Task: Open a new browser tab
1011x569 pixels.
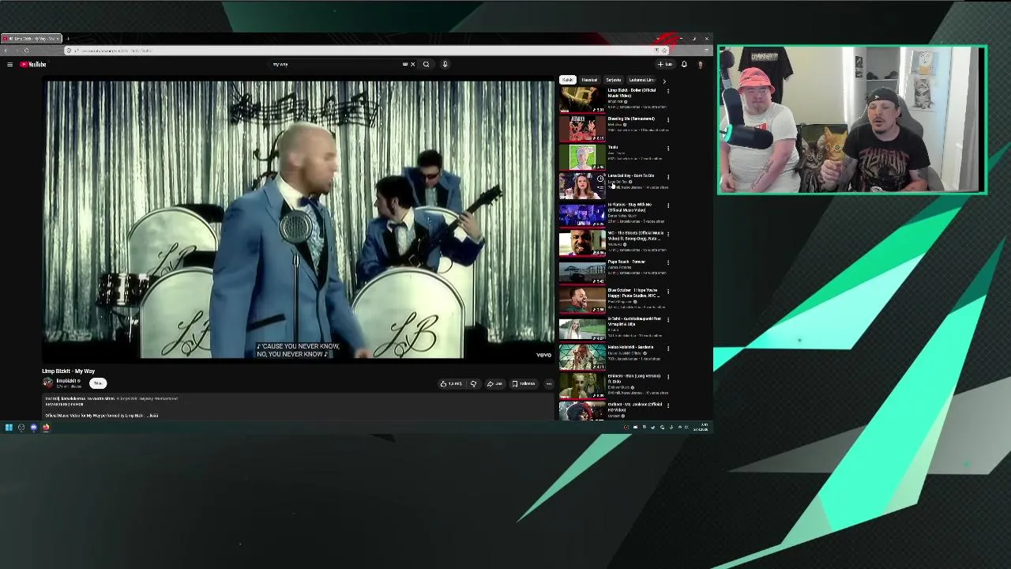Action: coord(68,38)
